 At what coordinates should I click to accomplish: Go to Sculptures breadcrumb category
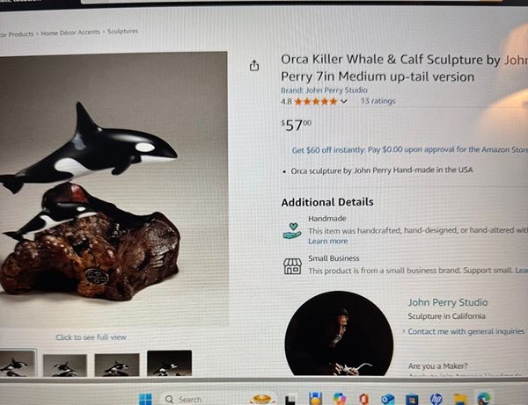pyautogui.click(x=123, y=32)
